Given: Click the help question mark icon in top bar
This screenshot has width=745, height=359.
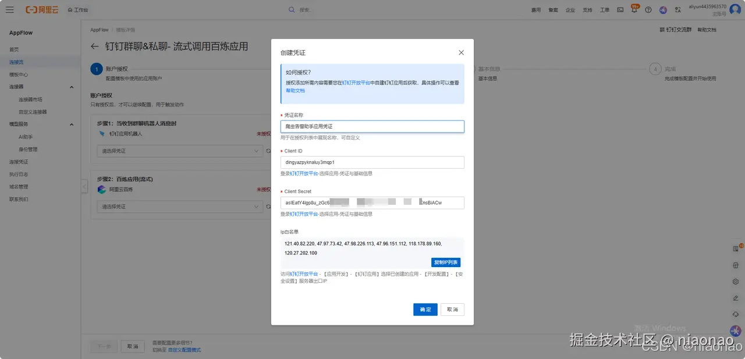Looking at the screenshot, I should pos(648,9).
